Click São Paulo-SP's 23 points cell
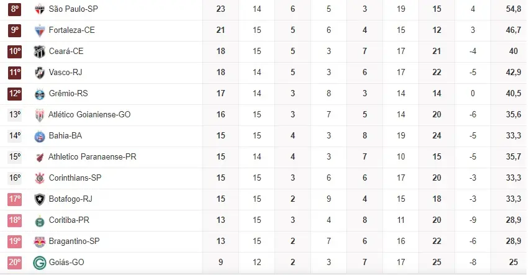Screen dimensions: 529x275 (x=221, y=9)
